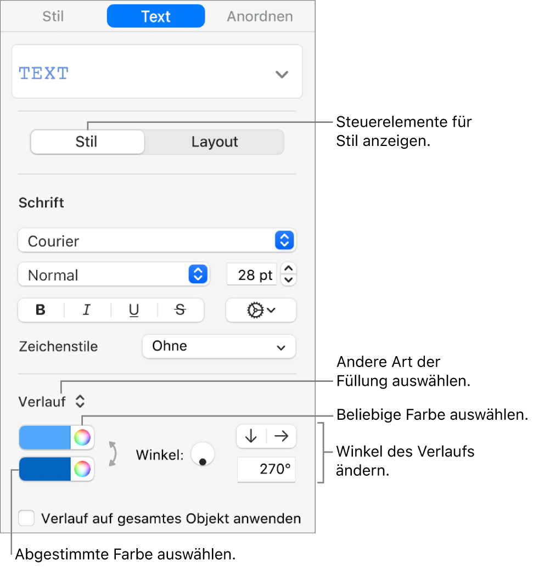Click the light blue gradient color swatch
The image size is (533, 569).
coord(44,437)
